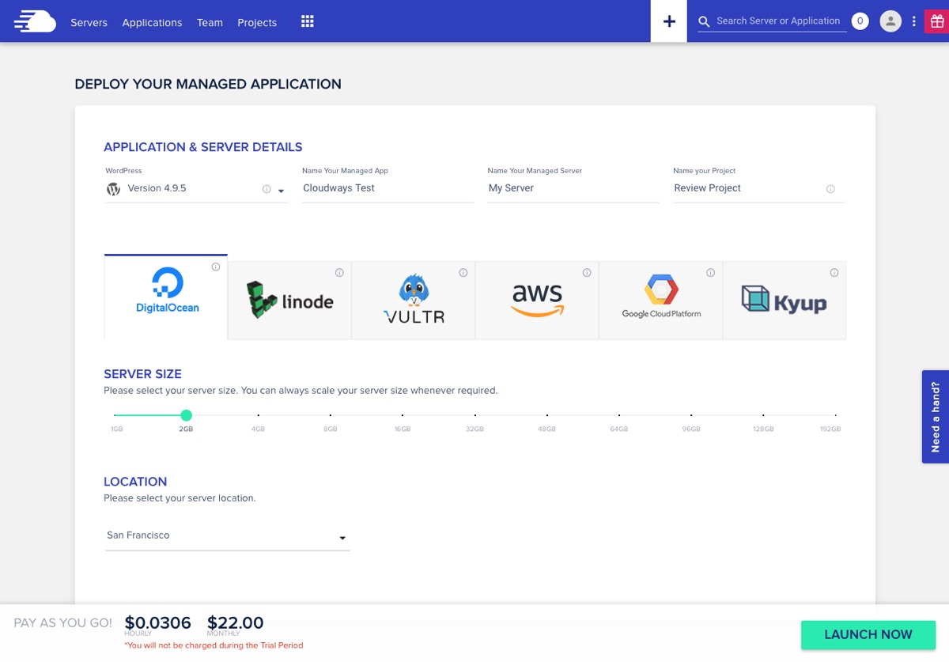The height and width of the screenshot is (662, 949).
Task: Select the Linode provider tab
Action: click(289, 301)
